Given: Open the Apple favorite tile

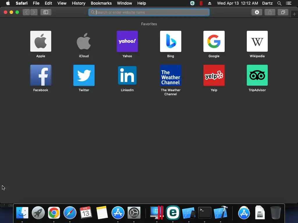Looking at the screenshot, I should pos(41,41).
